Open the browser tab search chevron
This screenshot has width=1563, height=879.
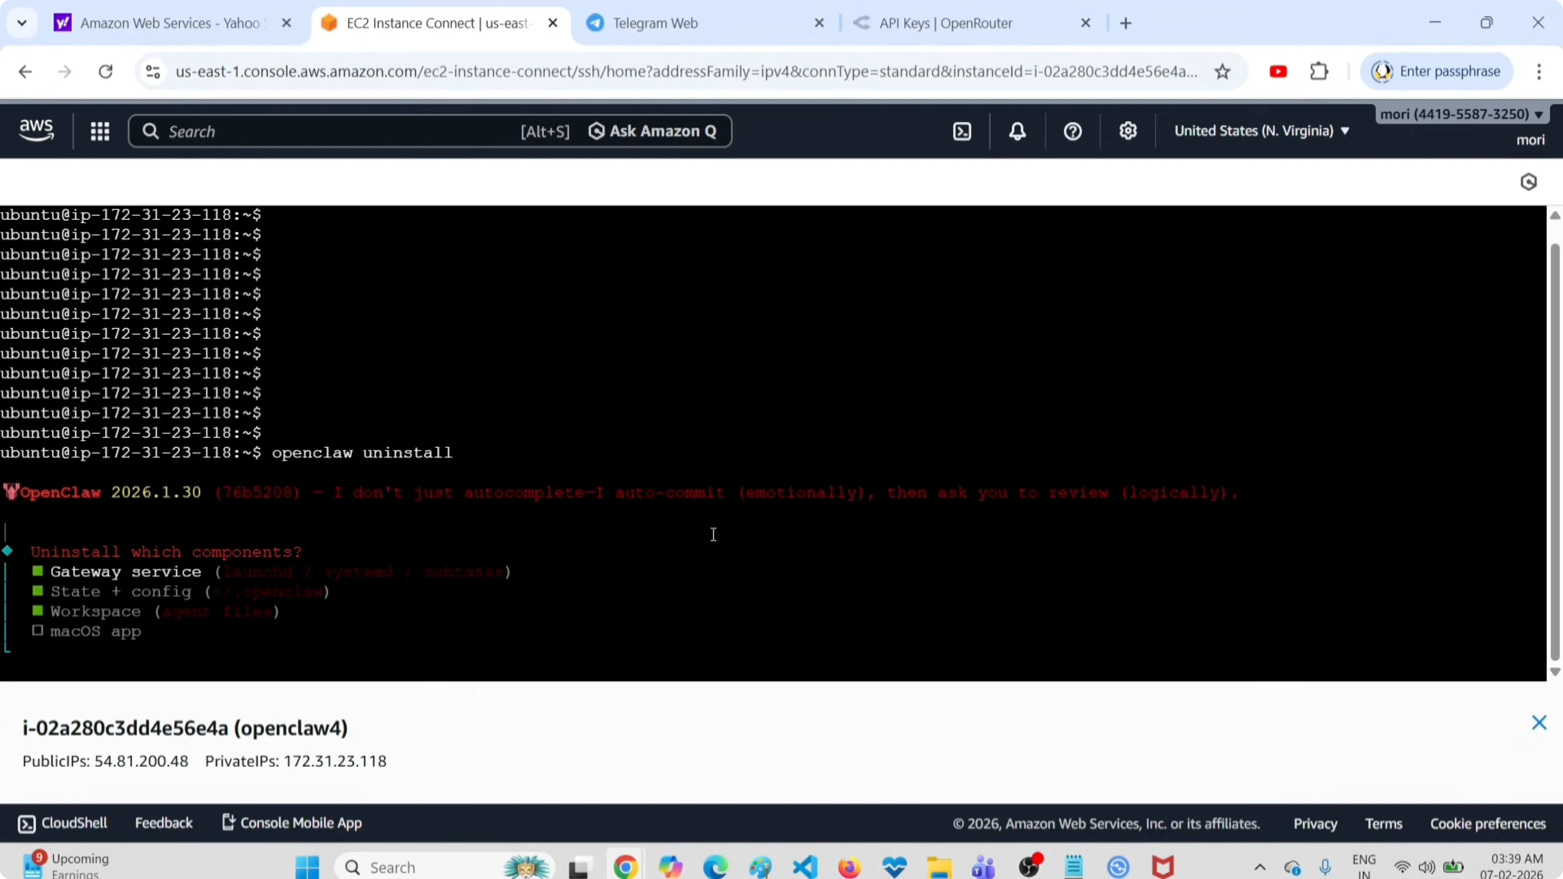click(21, 23)
